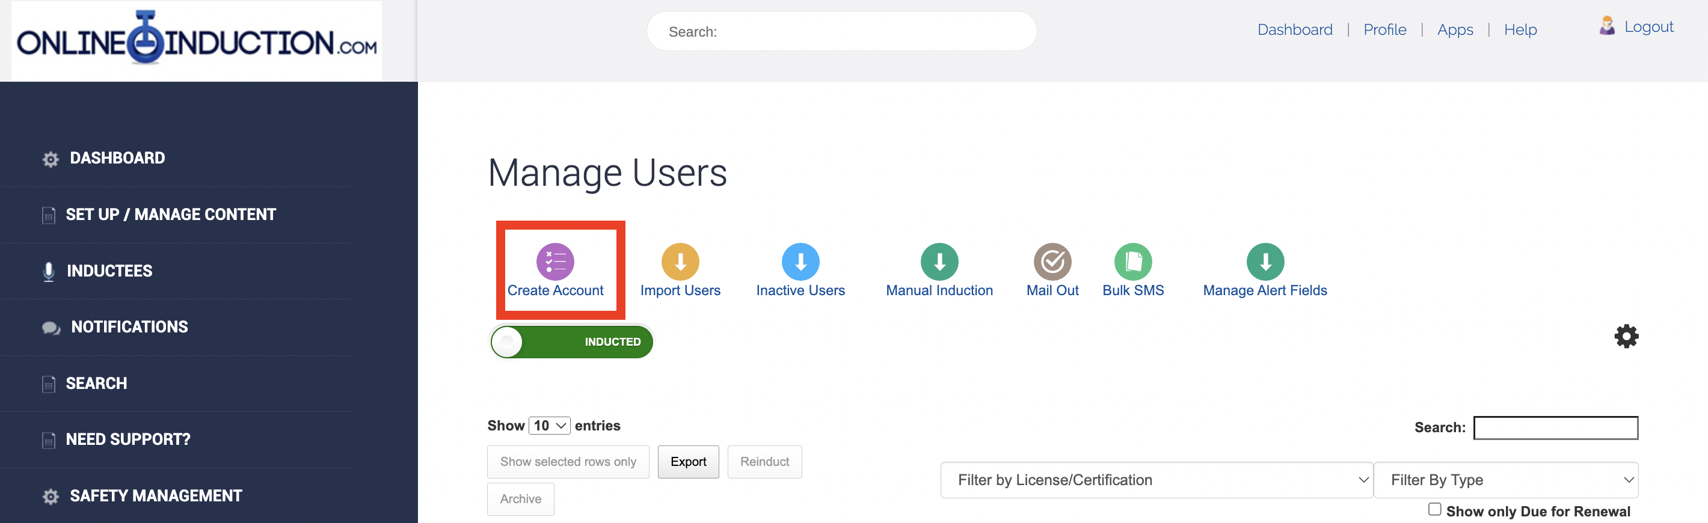This screenshot has height=523, width=1708.
Task: Click the Logout user avatar icon
Action: 1606,26
